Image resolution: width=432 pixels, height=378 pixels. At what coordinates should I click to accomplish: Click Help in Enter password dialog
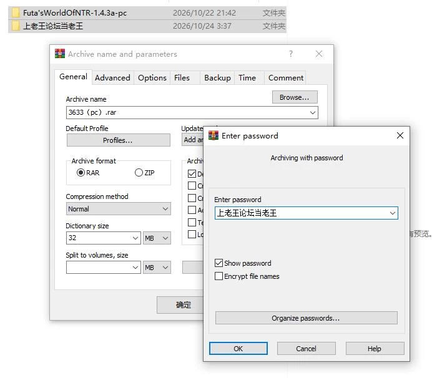coord(375,349)
